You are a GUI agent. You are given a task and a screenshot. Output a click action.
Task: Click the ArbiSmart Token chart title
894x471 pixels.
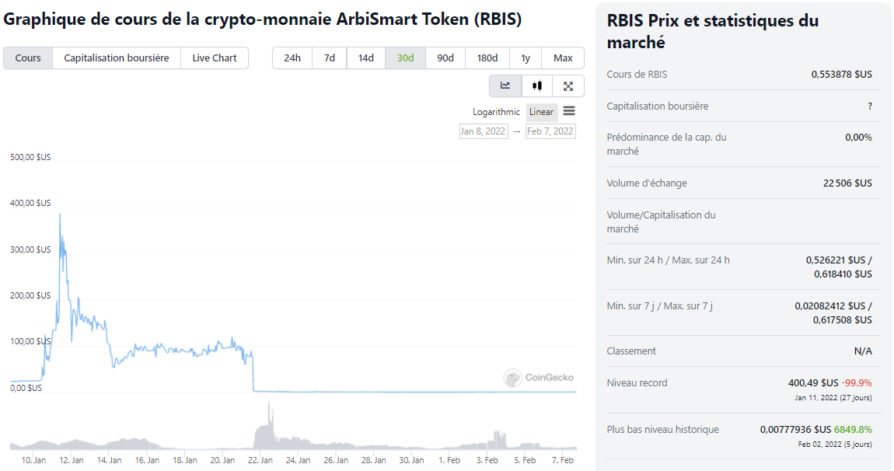262,19
